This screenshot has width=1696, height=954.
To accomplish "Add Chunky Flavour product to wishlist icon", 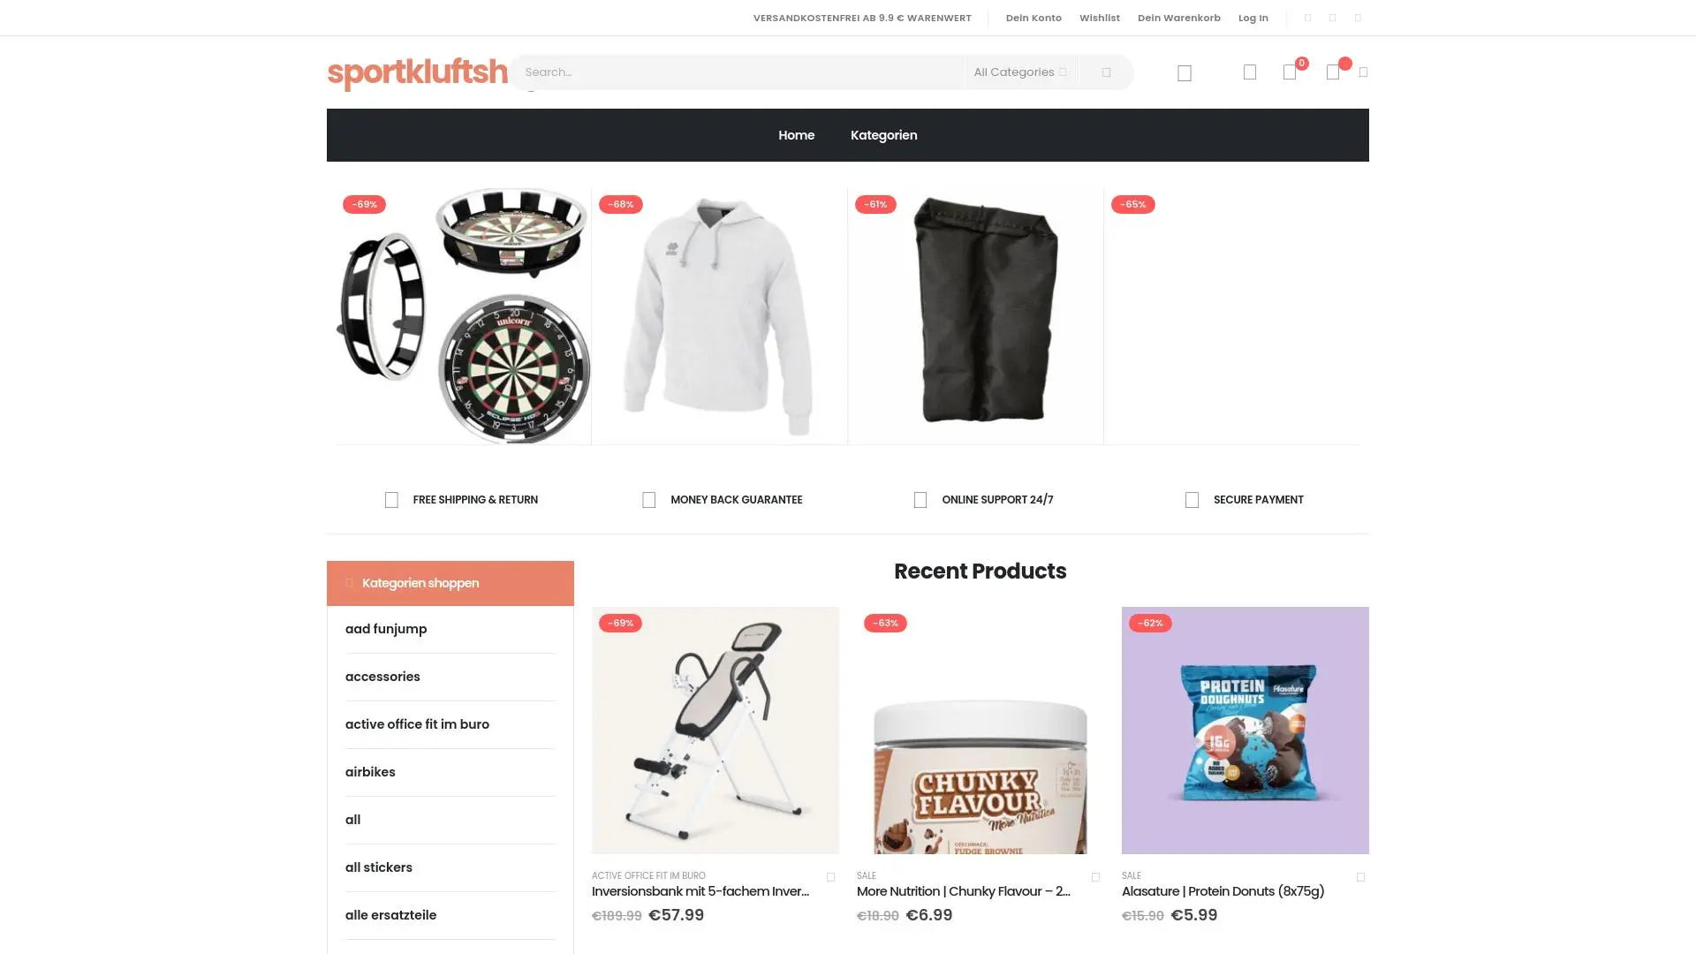I will click(1095, 877).
